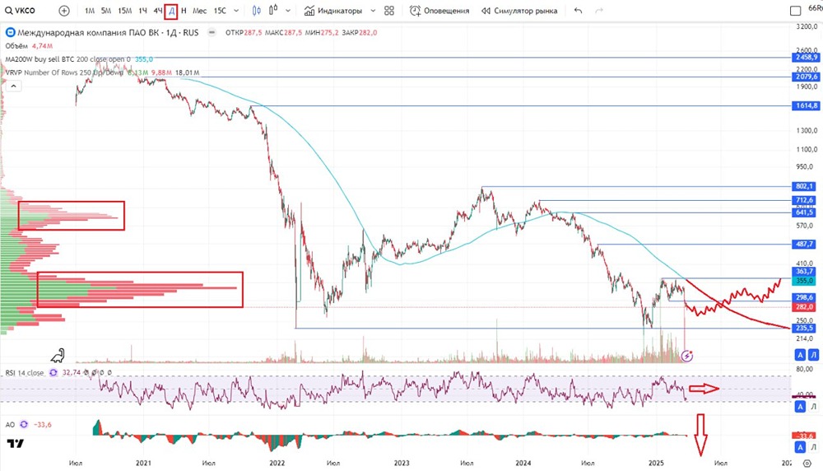The image size is (823, 471).
Task: Open the layout selection square icon
Action: click(x=795, y=11)
